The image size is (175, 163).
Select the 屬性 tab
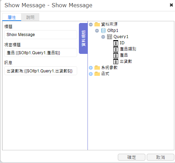coord(12,17)
